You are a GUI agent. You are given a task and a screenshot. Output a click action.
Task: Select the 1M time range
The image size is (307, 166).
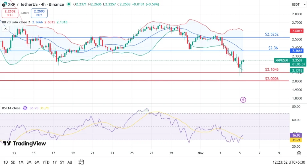pyautogui.click(x=21, y=162)
